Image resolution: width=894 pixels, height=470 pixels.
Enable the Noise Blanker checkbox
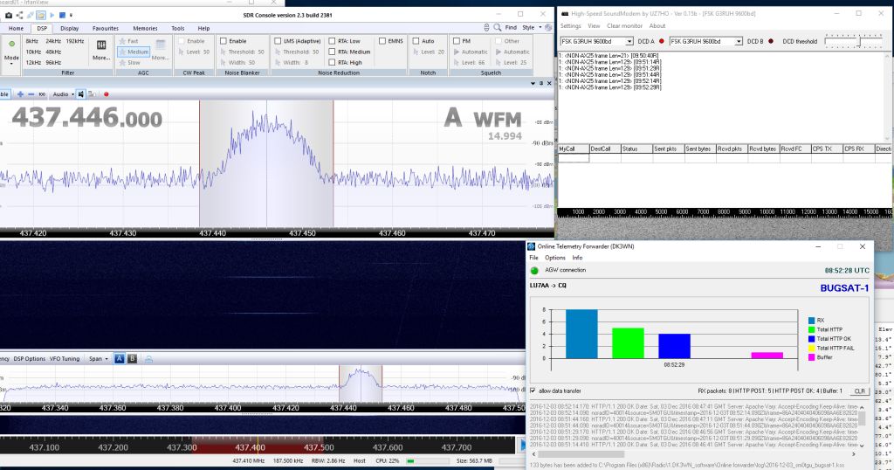(223, 41)
